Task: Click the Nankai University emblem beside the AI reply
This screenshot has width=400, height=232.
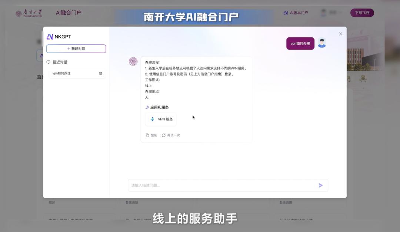Action: (134, 61)
